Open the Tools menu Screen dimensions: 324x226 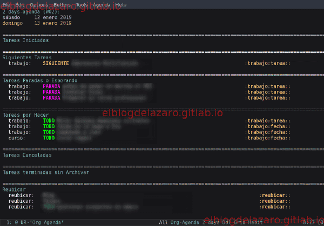pyautogui.click(x=82, y=4)
